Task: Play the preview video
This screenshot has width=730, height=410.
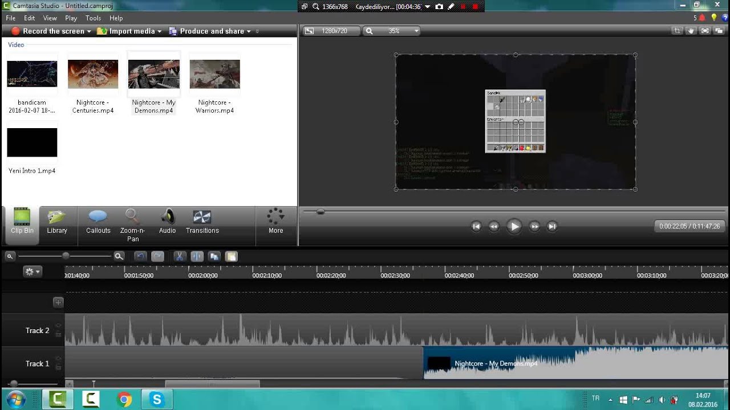Action: [514, 226]
